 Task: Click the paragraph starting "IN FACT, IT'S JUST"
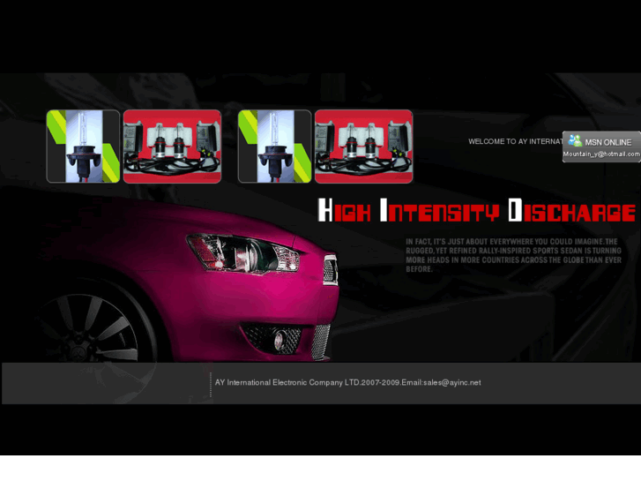click(513, 255)
